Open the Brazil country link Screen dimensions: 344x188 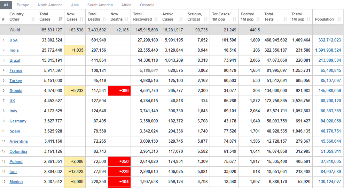click(15, 60)
